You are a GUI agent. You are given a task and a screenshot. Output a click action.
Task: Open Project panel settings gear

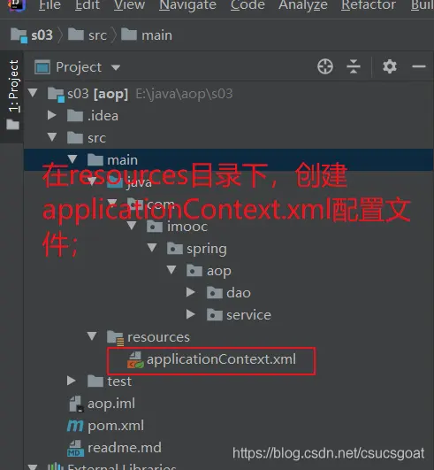[390, 66]
